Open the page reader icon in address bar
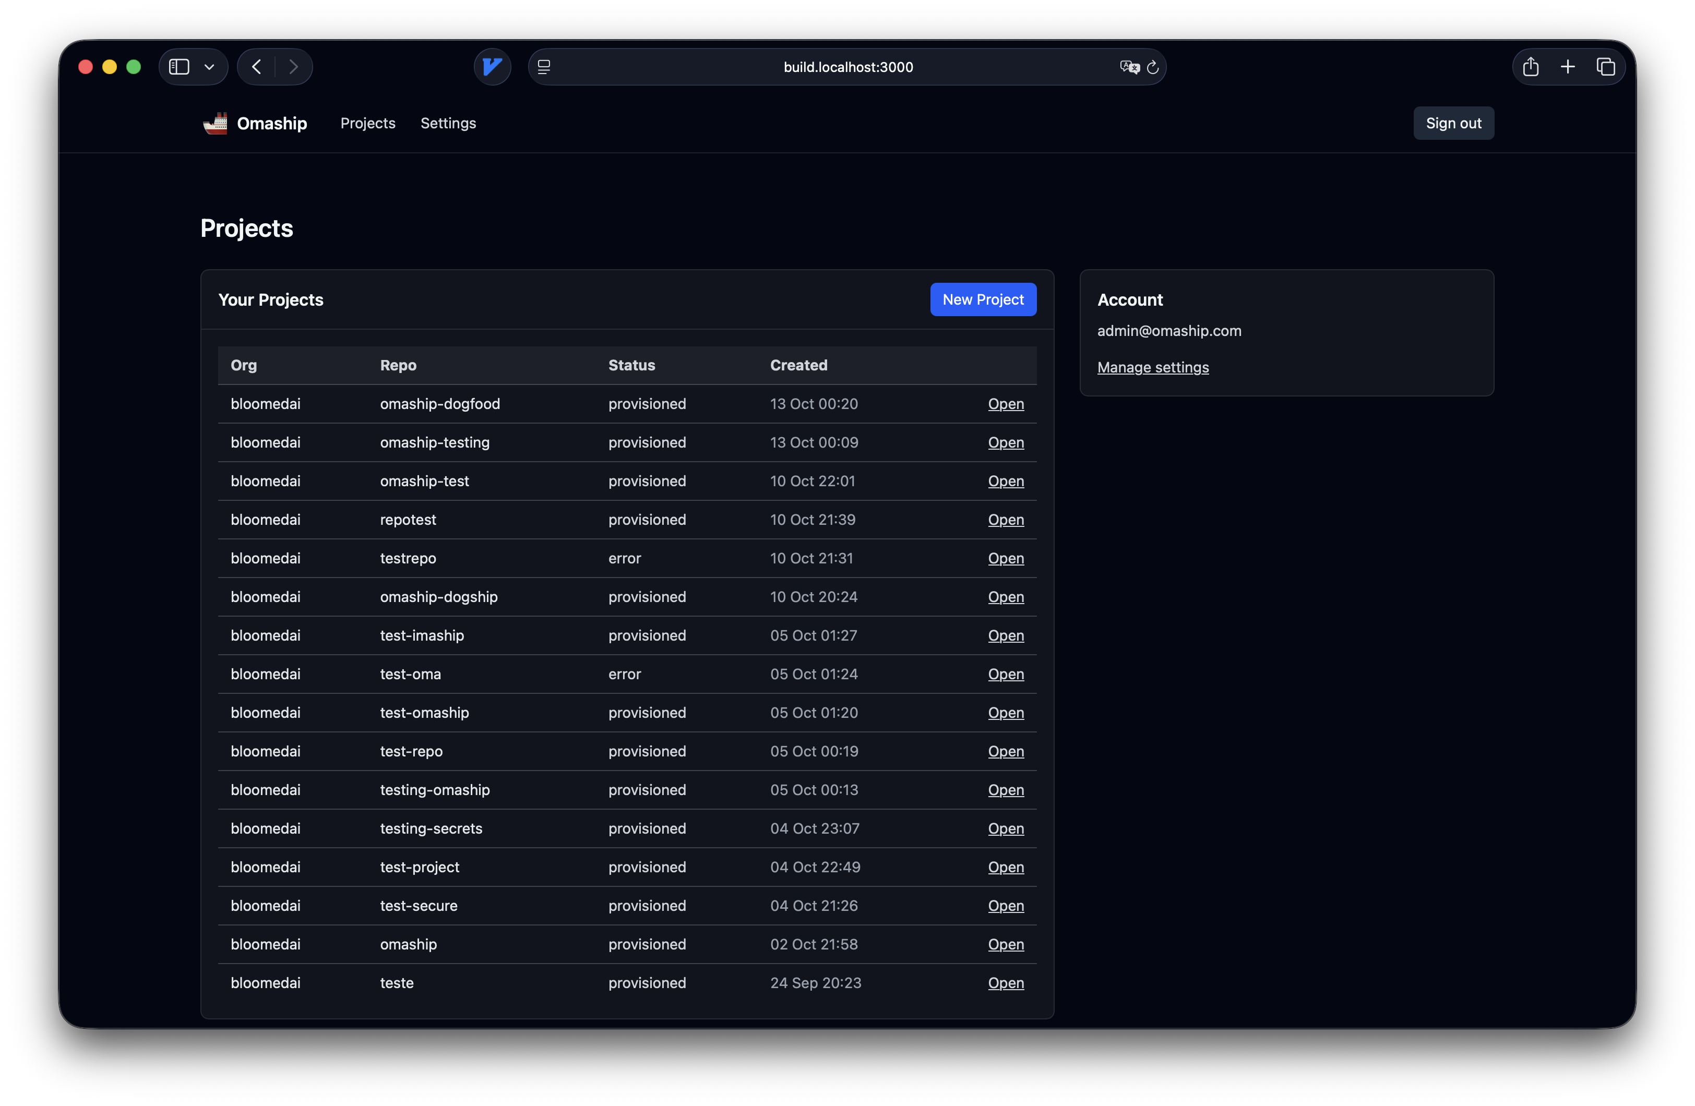This screenshot has width=1695, height=1106. click(x=544, y=67)
